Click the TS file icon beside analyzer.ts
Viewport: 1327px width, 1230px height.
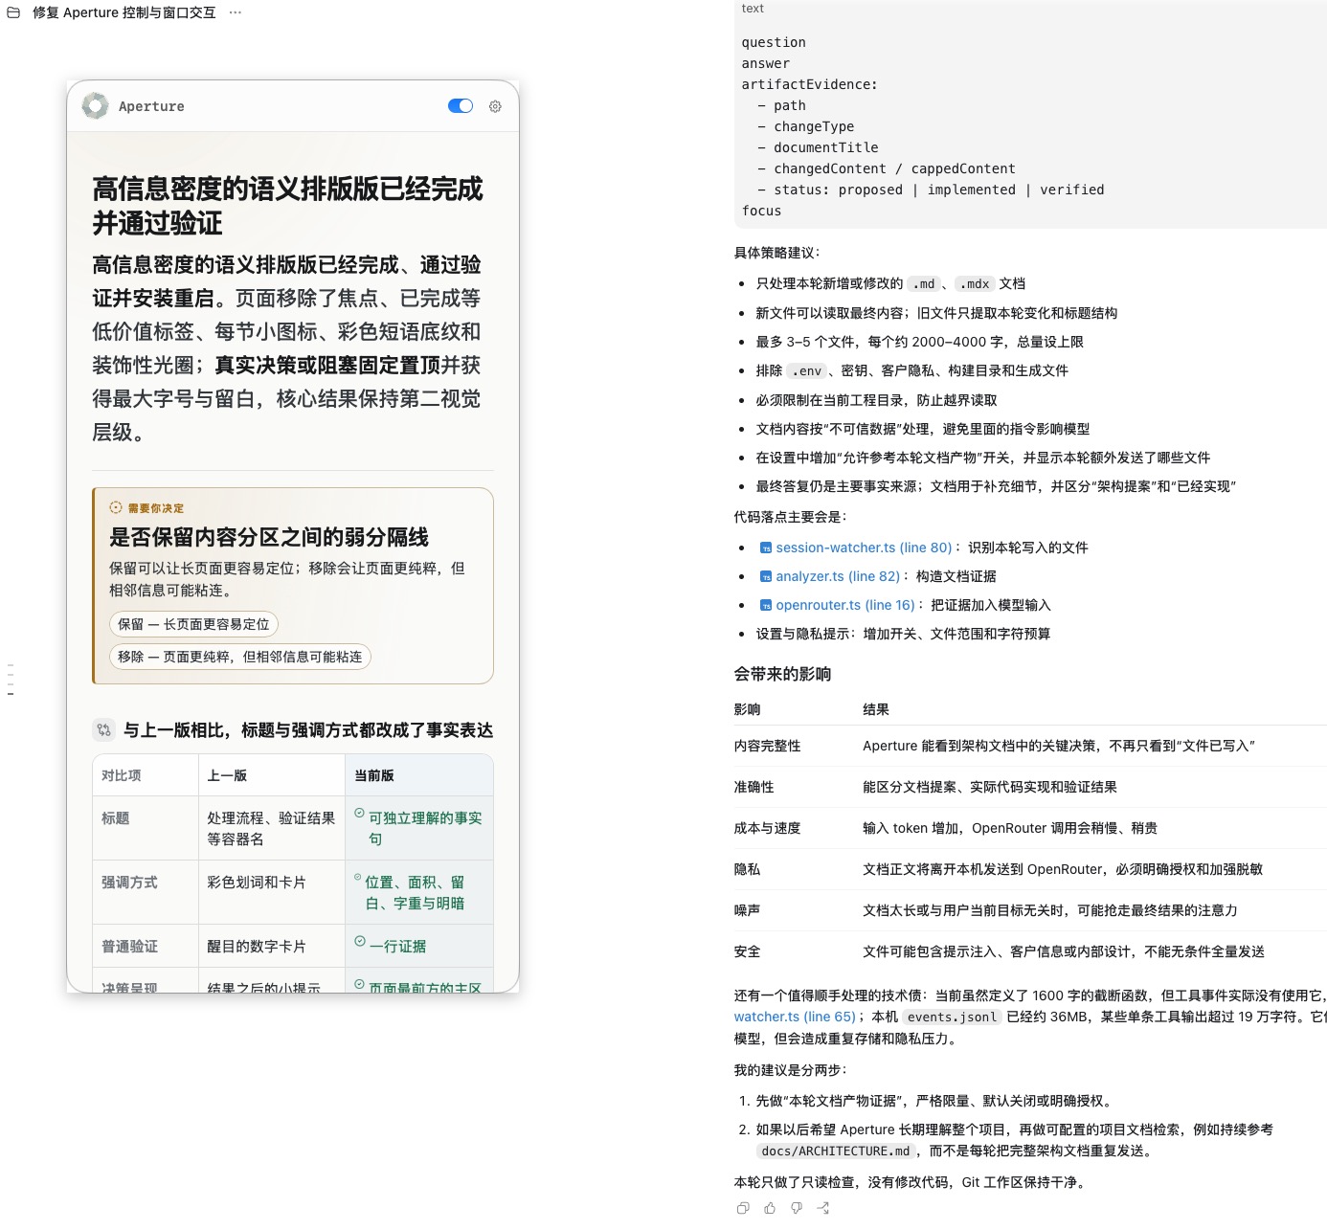pos(766,577)
